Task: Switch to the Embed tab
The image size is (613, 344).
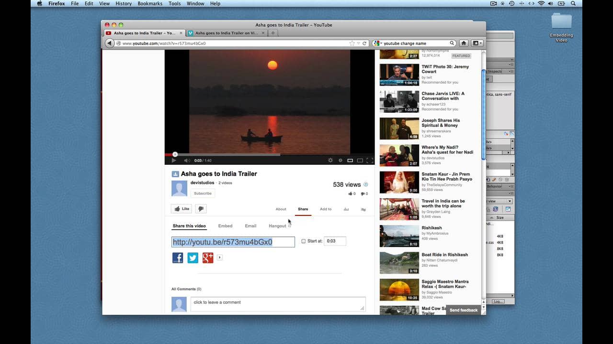Action: point(225,226)
